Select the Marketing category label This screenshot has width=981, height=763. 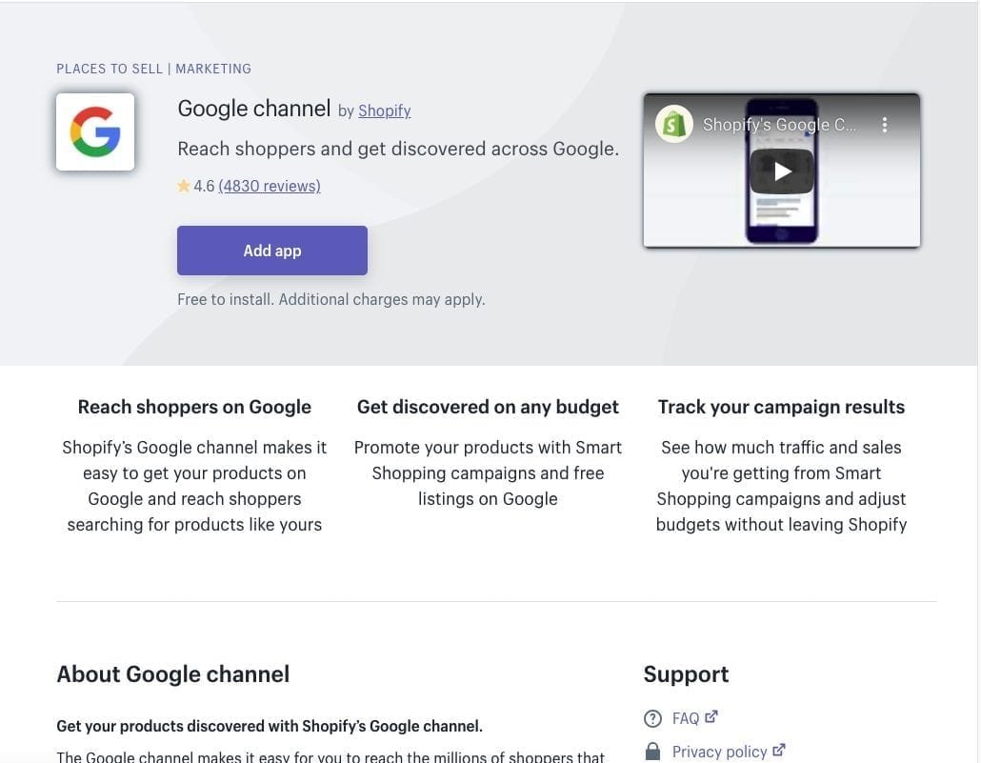[213, 69]
